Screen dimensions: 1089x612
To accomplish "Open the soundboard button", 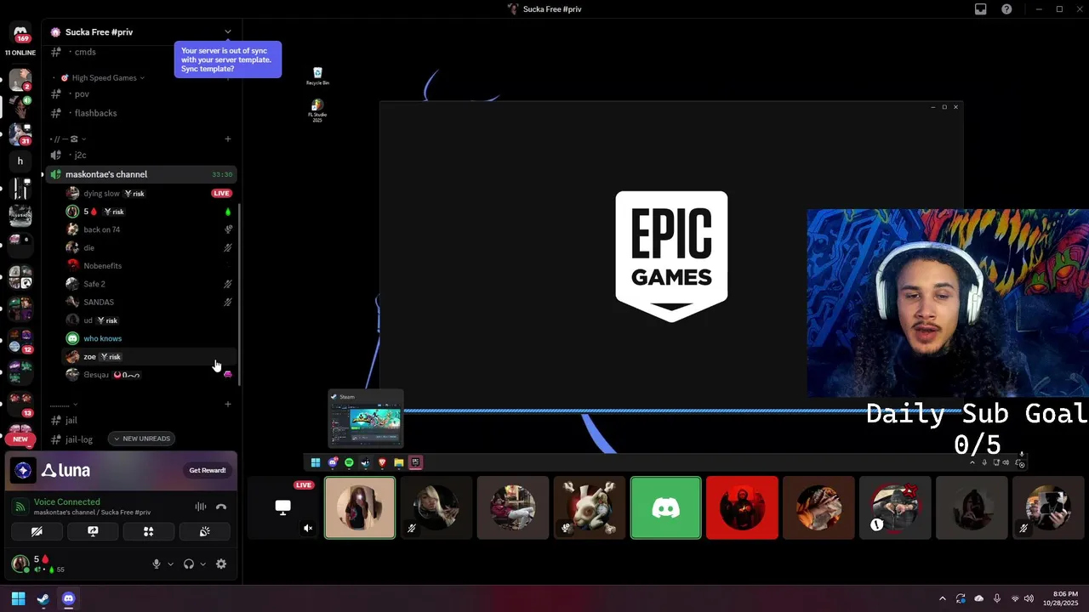I will pyautogui.click(x=204, y=531).
